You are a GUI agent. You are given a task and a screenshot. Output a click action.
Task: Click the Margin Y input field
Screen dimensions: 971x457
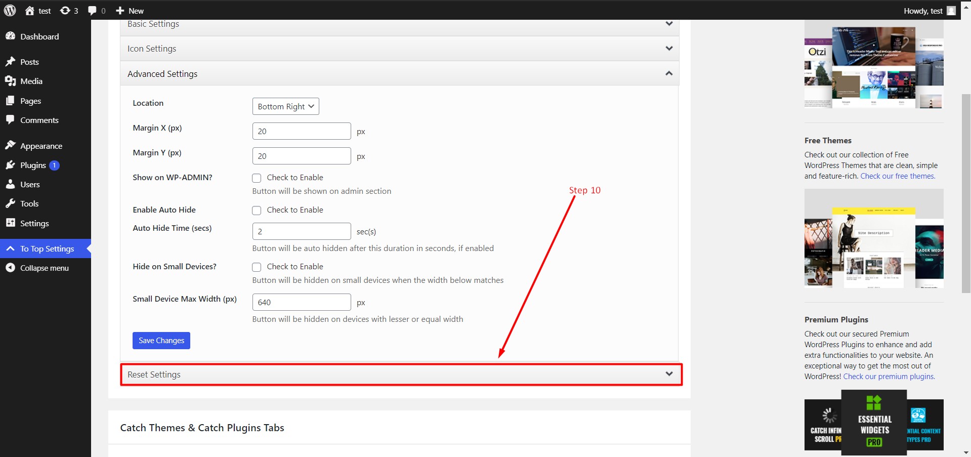coord(302,156)
